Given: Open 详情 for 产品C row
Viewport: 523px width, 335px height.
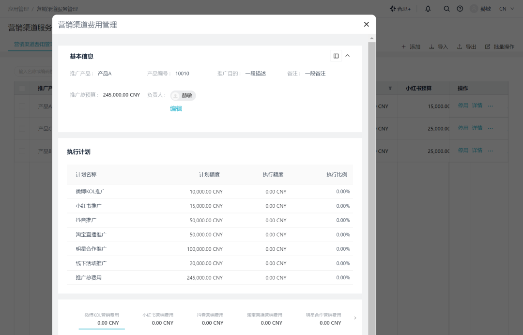Looking at the screenshot, I should pyautogui.click(x=477, y=128).
